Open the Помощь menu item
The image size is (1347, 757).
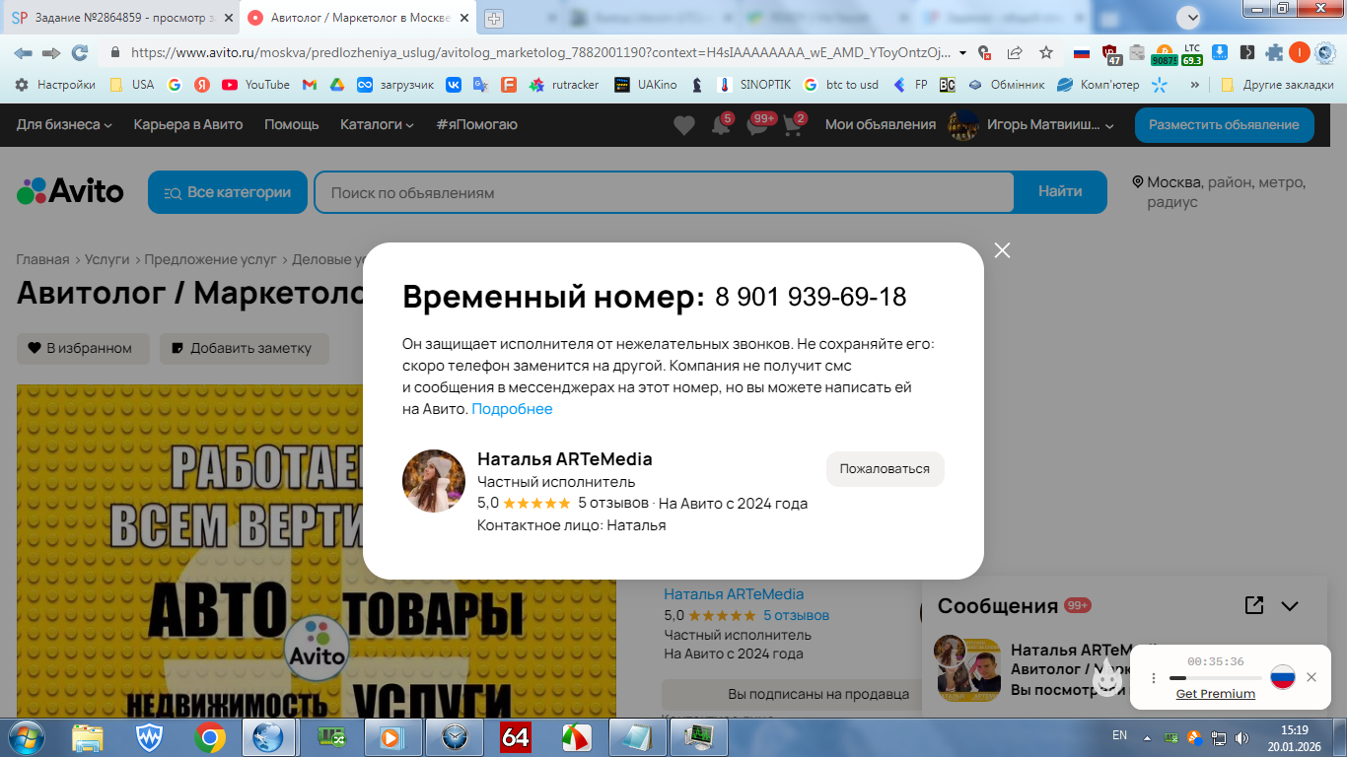click(292, 124)
